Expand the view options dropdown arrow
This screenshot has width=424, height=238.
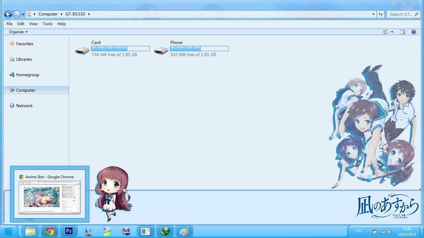click(x=392, y=32)
